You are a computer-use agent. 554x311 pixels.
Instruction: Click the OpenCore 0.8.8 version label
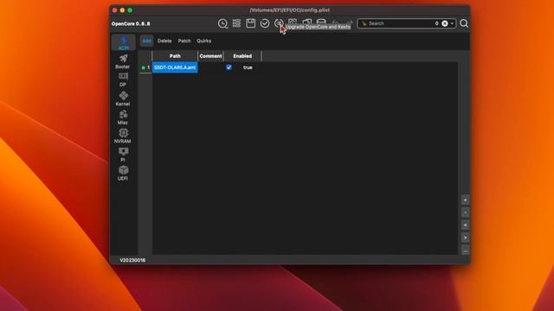131,23
